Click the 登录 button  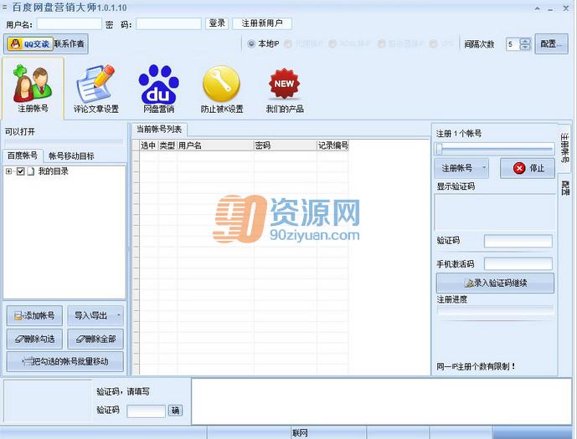point(217,23)
